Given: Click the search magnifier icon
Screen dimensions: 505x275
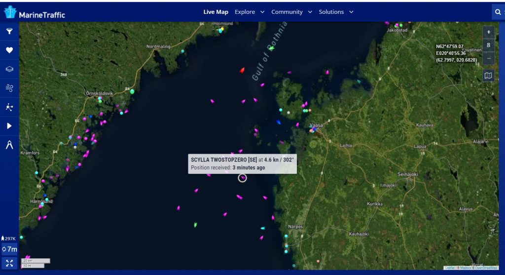Looking at the screenshot, I should (x=497, y=12).
